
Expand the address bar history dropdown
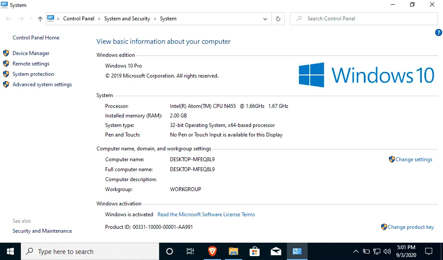(265, 19)
